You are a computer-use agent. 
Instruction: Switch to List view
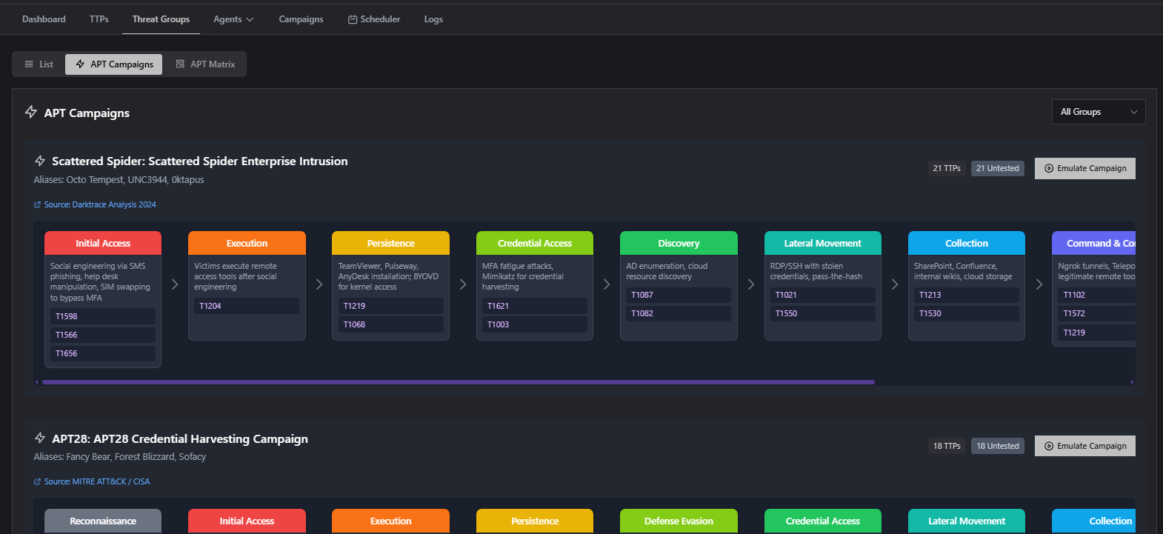(39, 64)
